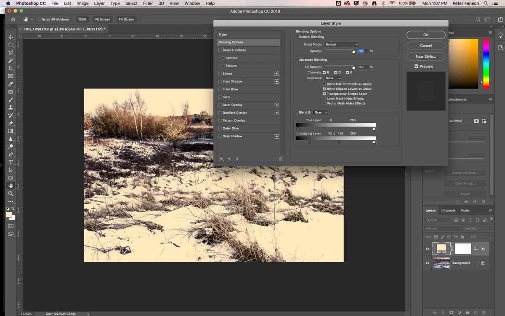This screenshot has height=316, width=505.
Task: Click the fx icon in the Layers panel
Action: [x=443, y=313]
